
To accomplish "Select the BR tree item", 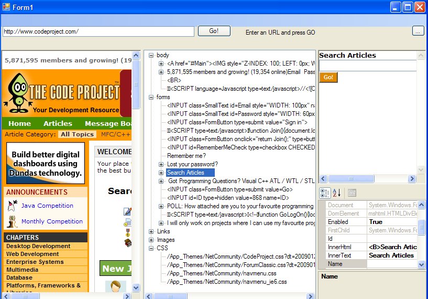I will [174, 80].
